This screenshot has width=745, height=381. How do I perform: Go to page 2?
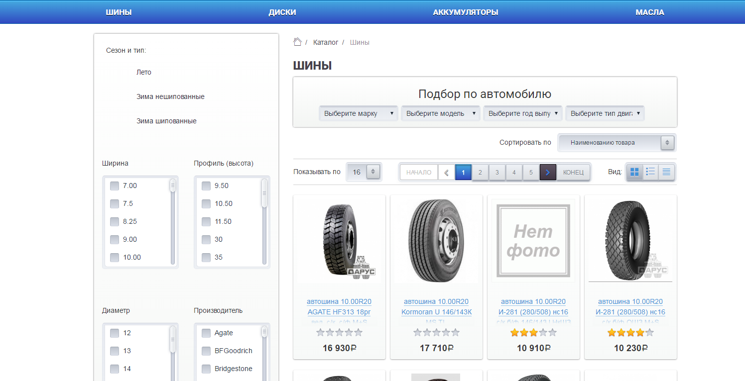(x=480, y=173)
